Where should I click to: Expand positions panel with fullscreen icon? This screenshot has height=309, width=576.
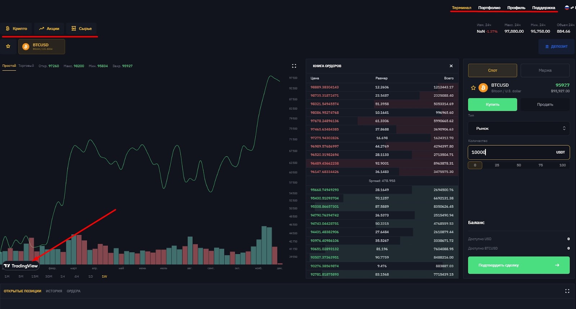click(567, 291)
